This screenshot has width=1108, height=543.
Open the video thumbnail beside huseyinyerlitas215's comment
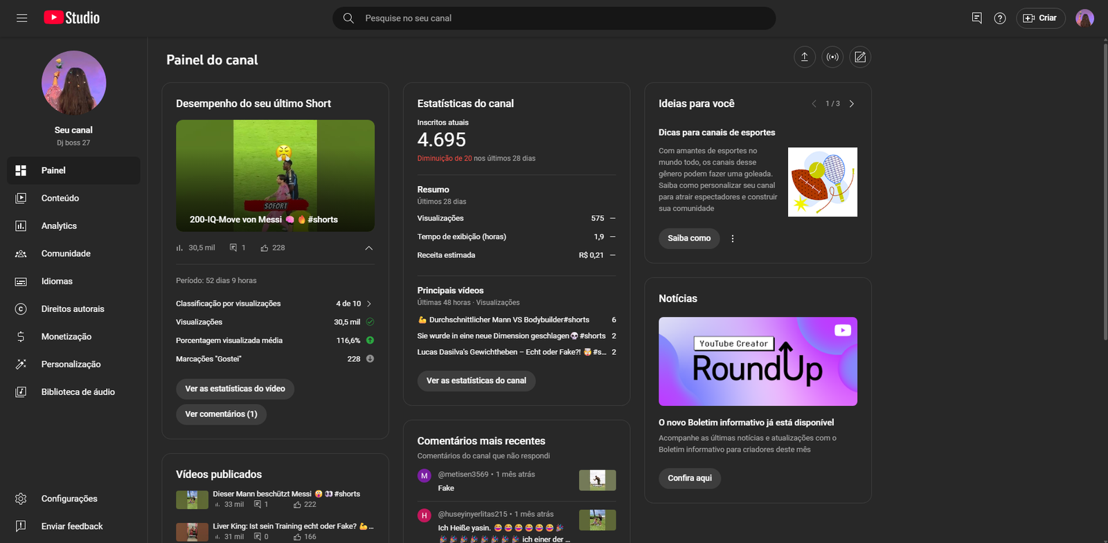coord(598,520)
